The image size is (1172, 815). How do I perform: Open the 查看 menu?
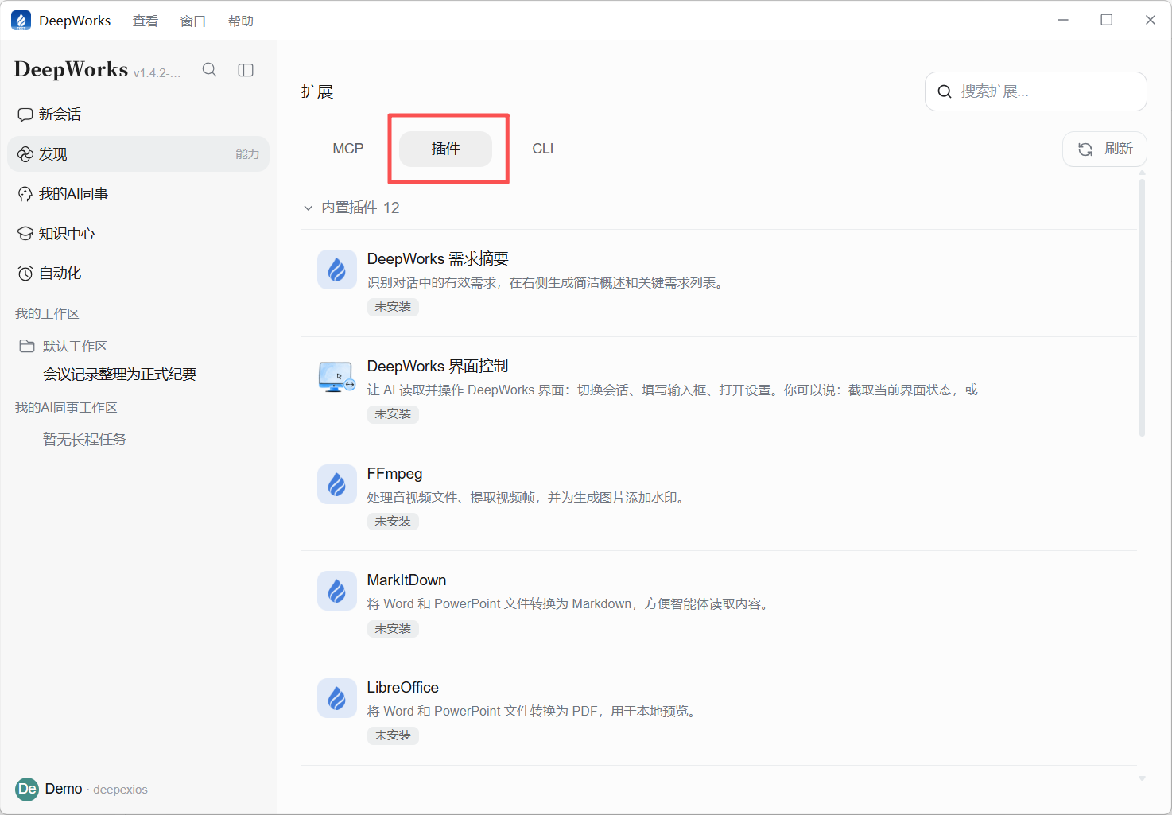(x=146, y=21)
